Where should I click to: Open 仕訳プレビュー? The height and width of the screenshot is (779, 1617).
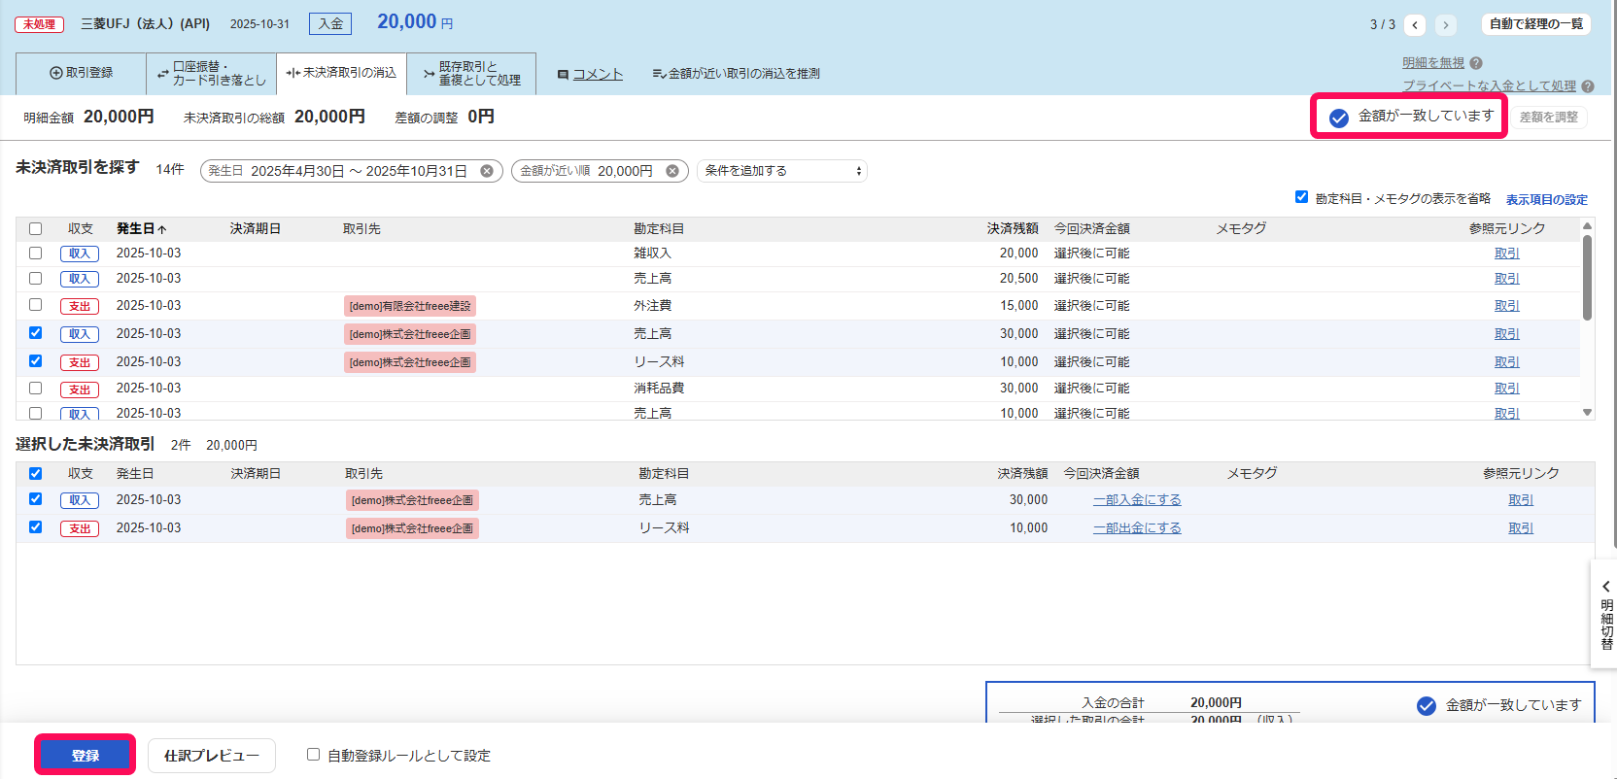(x=212, y=756)
